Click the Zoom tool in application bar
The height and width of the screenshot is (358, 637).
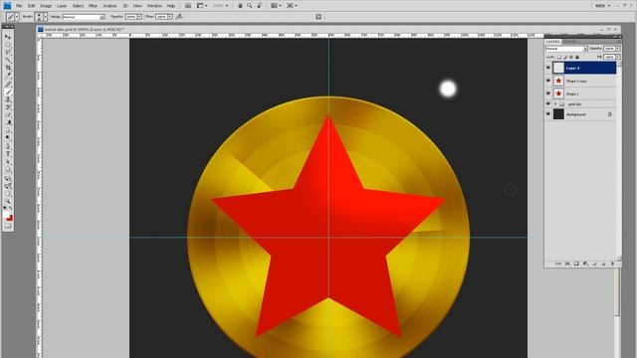[250, 6]
